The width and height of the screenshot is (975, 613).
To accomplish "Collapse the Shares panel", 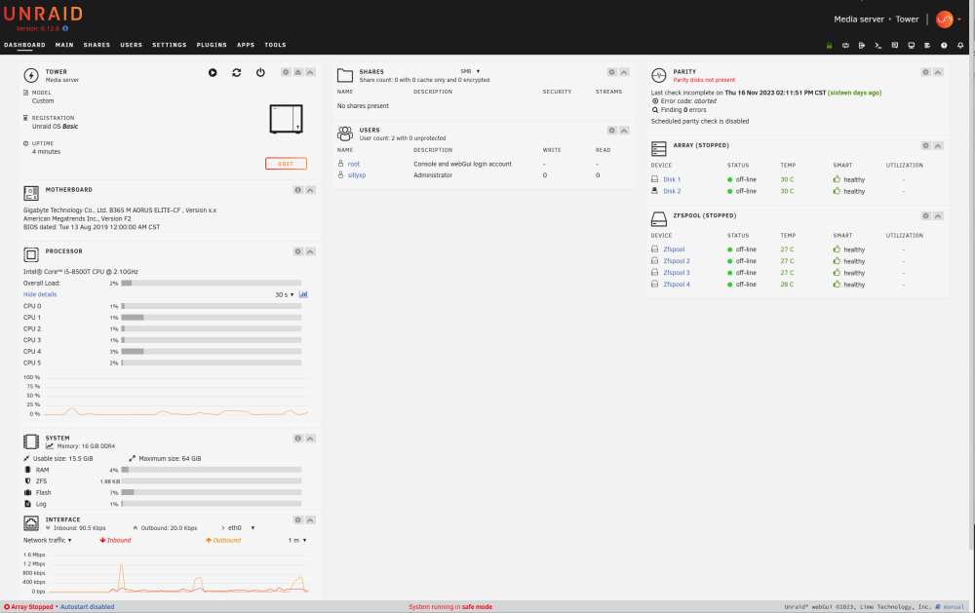I will [624, 72].
